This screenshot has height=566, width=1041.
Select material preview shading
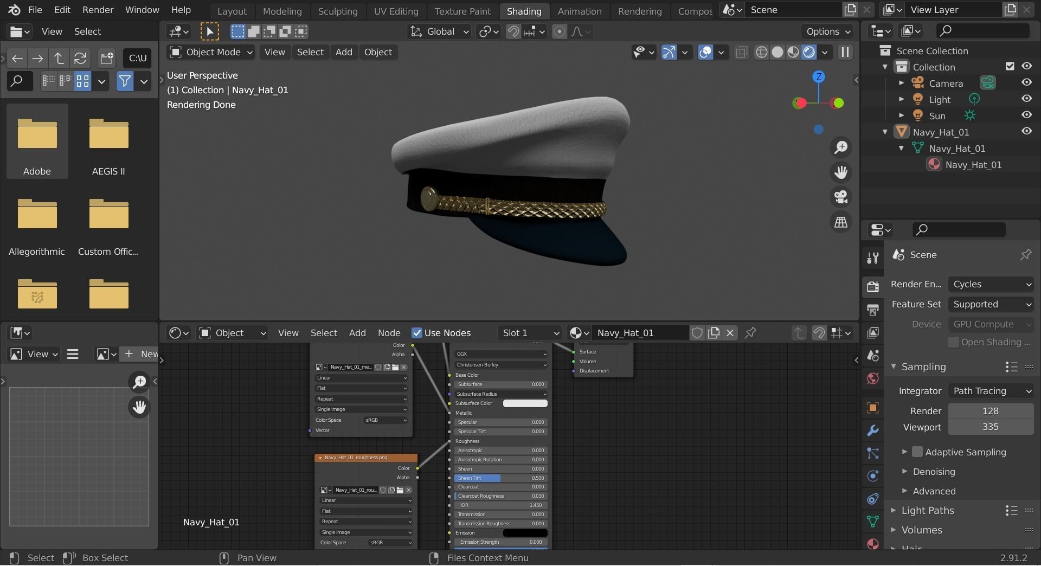coord(793,52)
